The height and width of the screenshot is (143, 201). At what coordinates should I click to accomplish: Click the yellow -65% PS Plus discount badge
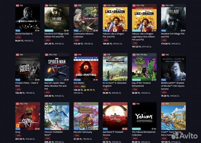coord(83,86)
